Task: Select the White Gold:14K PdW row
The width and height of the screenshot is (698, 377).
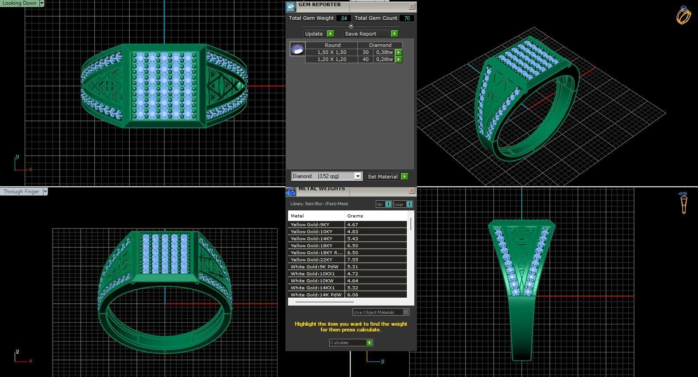Action: pyautogui.click(x=348, y=295)
